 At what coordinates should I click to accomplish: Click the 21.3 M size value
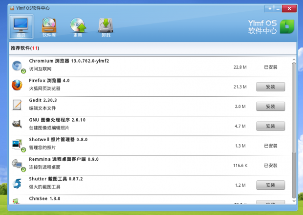pos(240,87)
